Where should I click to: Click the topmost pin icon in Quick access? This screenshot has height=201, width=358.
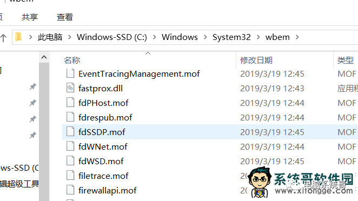[x=33, y=86]
